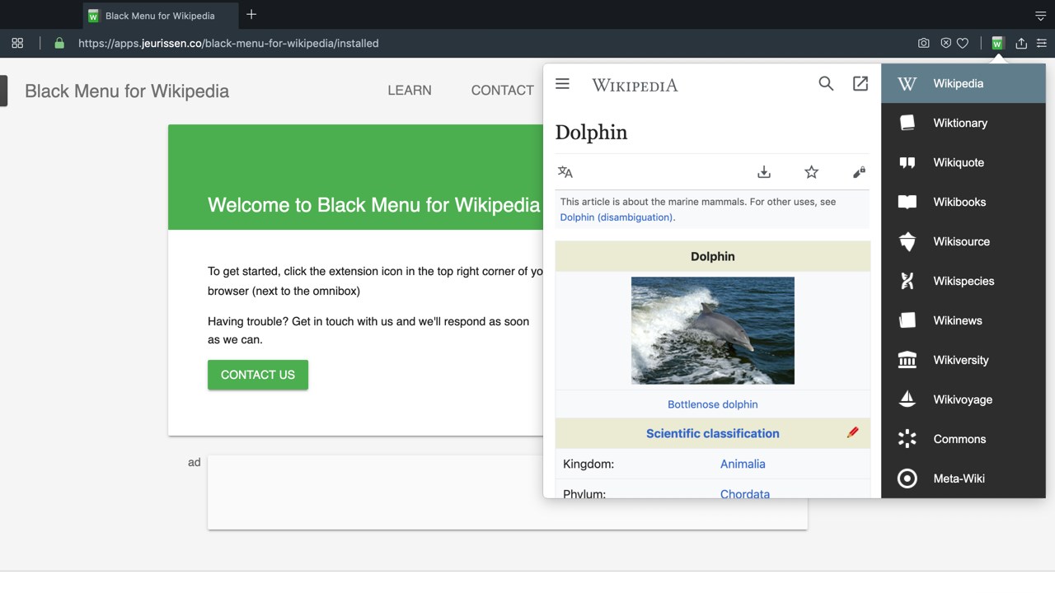Open the Chordata link
1055x593 pixels.
[x=745, y=494]
